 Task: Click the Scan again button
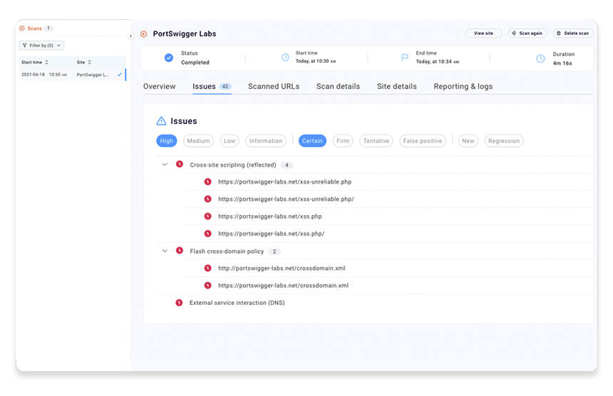tap(527, 33)
